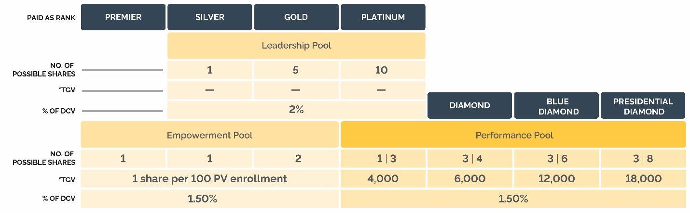Click '1 share per 100 PV enrollment'
690x213 pixels.
pyautogui.click(x=209, y=178)
